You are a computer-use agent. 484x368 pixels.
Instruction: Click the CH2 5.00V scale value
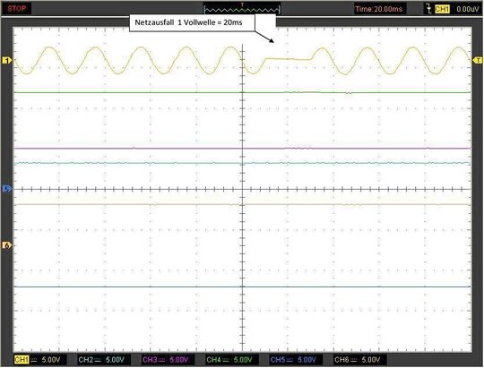(x=115, y=360)
